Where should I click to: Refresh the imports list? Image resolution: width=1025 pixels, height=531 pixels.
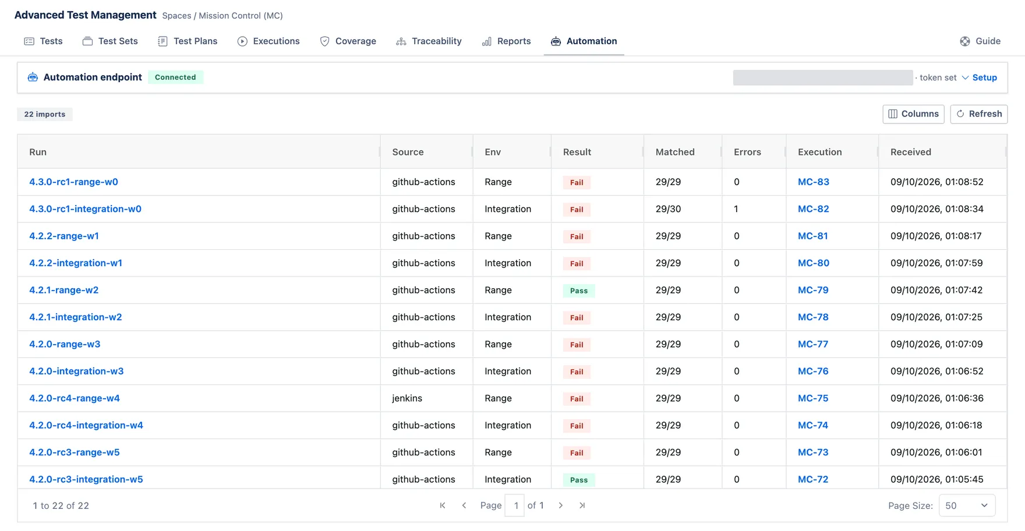979,114
